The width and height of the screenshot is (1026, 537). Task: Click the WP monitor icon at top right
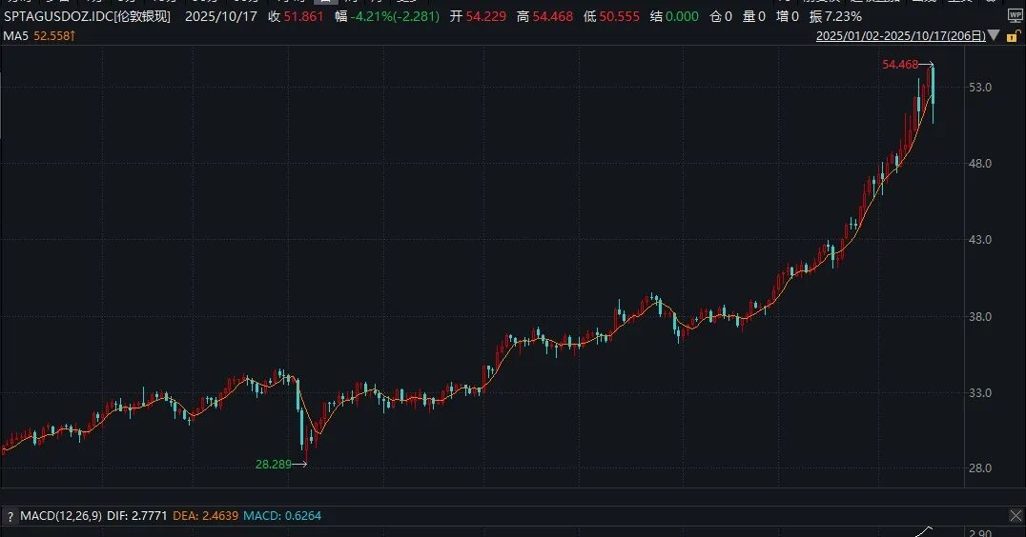(1015, 16)
